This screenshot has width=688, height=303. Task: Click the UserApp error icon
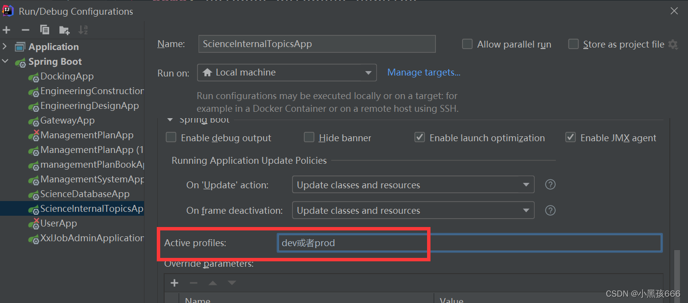[x=33, y=224]
